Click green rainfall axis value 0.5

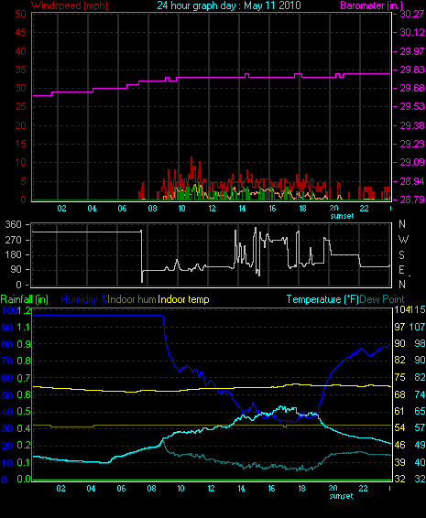[x=24, y=411]
